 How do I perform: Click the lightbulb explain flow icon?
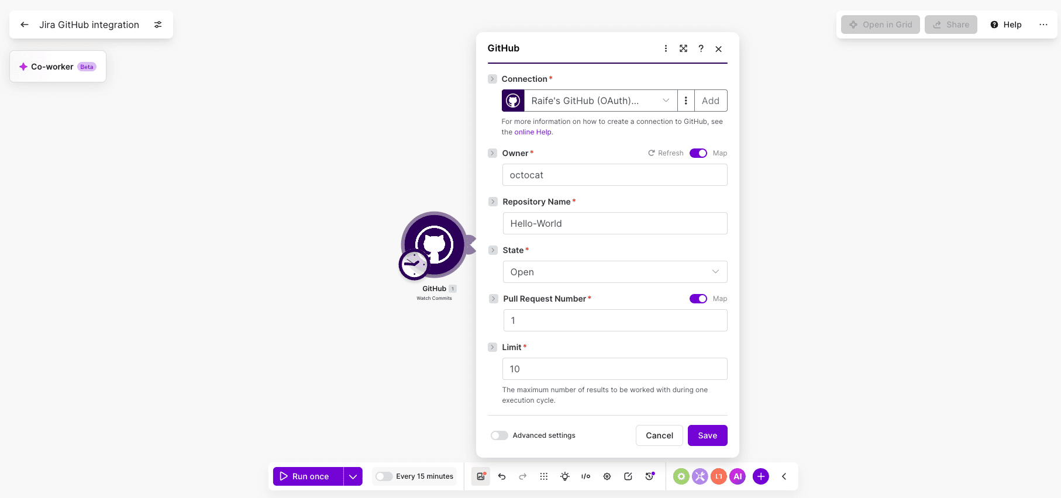(x=565, y=476)
